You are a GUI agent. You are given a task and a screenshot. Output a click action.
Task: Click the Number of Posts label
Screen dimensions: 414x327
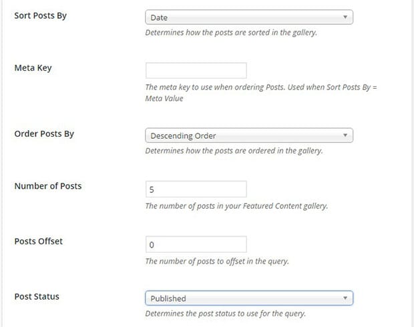tap(48, 186)
